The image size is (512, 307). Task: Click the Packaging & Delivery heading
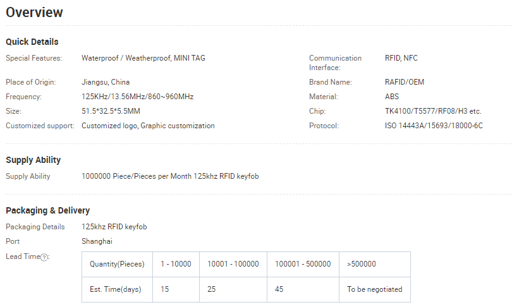tap(47, 210)
